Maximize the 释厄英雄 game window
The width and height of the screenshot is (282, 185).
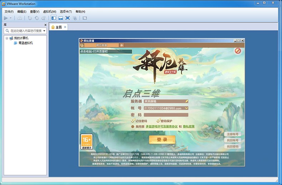[x=239, y=41]
